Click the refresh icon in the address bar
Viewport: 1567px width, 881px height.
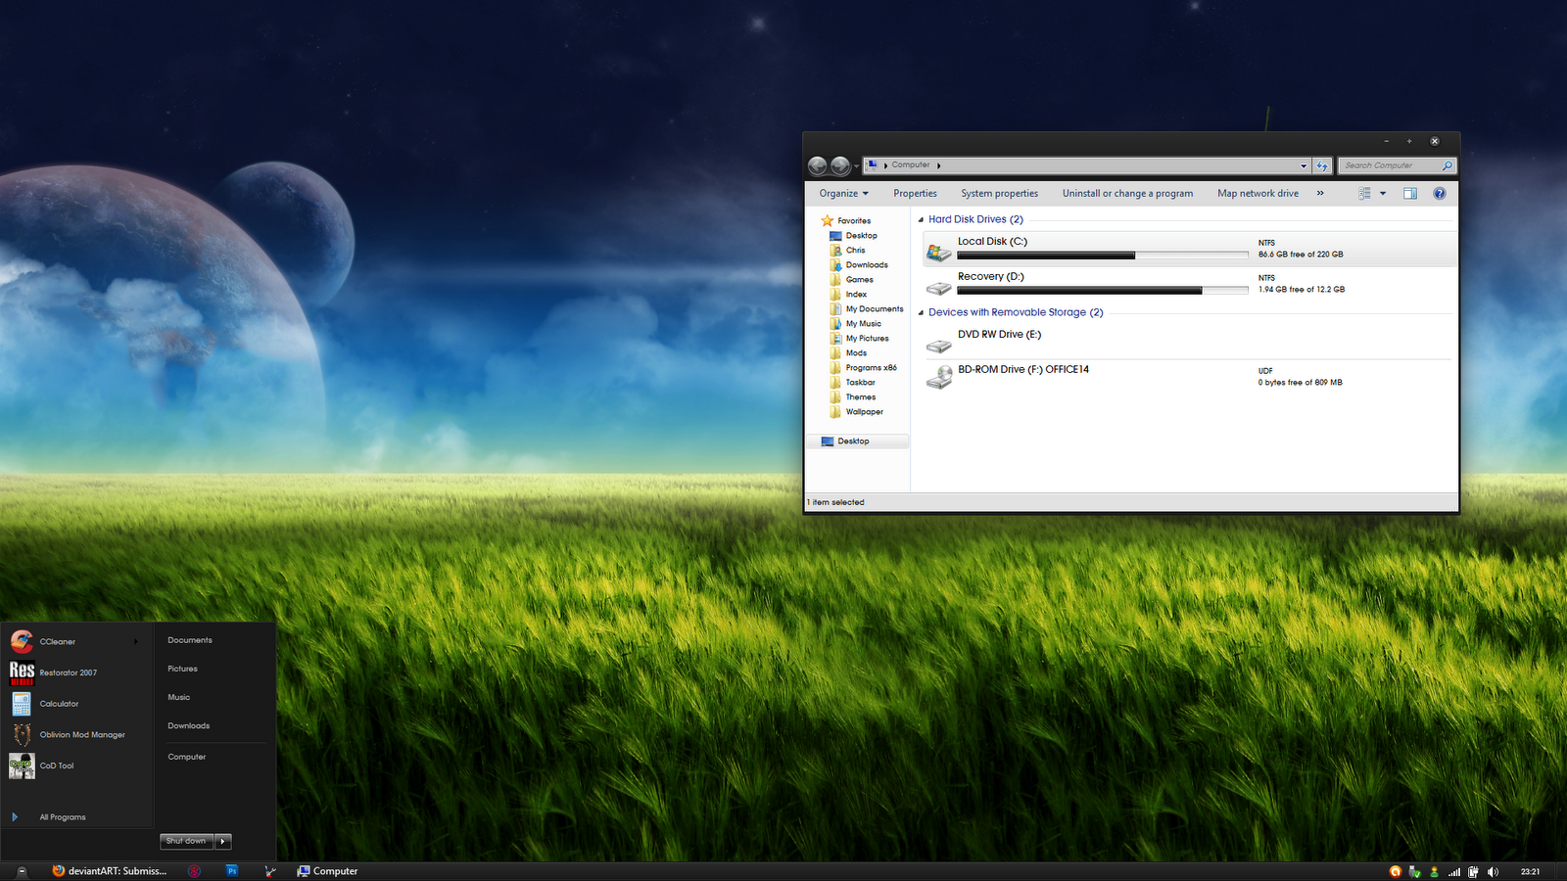[1322, 164]
